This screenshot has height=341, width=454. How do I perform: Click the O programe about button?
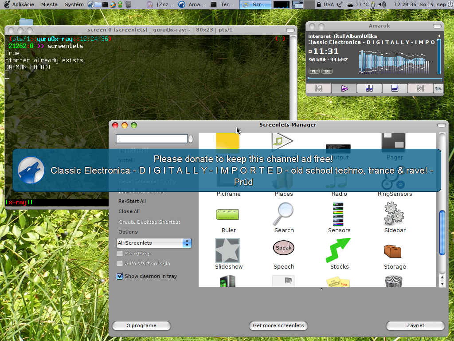141,325
